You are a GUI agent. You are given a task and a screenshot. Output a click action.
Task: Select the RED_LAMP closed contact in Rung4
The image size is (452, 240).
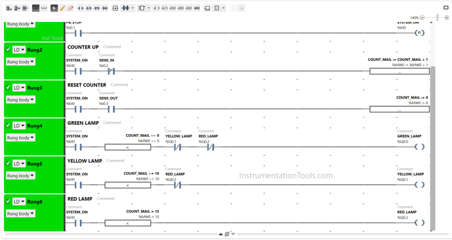(x=211, y=147)
